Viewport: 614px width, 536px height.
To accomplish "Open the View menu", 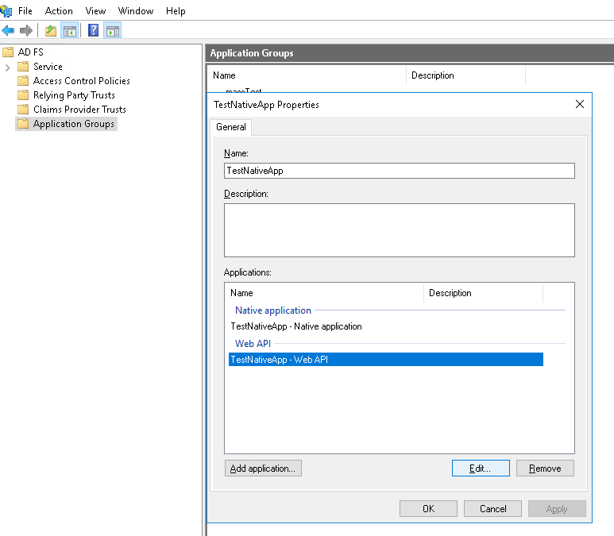I will pyautogui.click(x=95, y=11).
